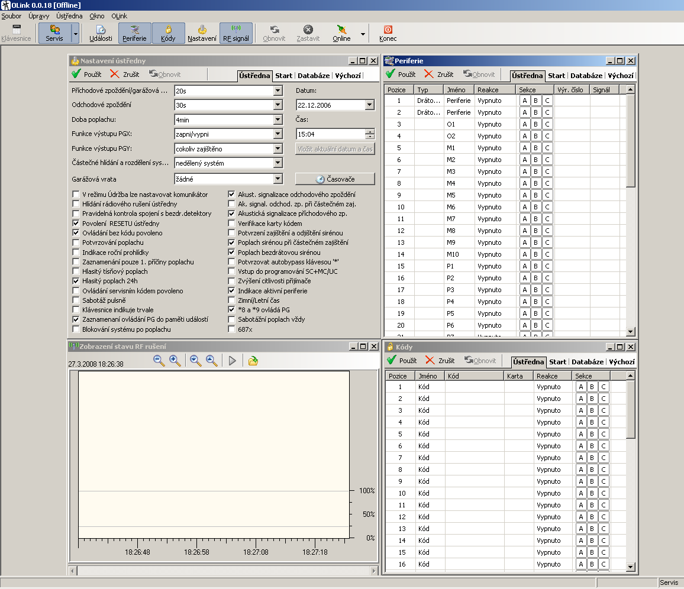Toggle section B for Kódy position 3
This screenshot has width=684, height=589.
[x=592, y=410]
